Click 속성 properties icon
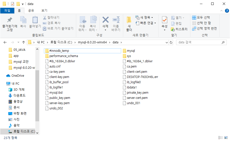Image resolution: width=230 pixels, height=141 pixels. [x=165, y=20]
